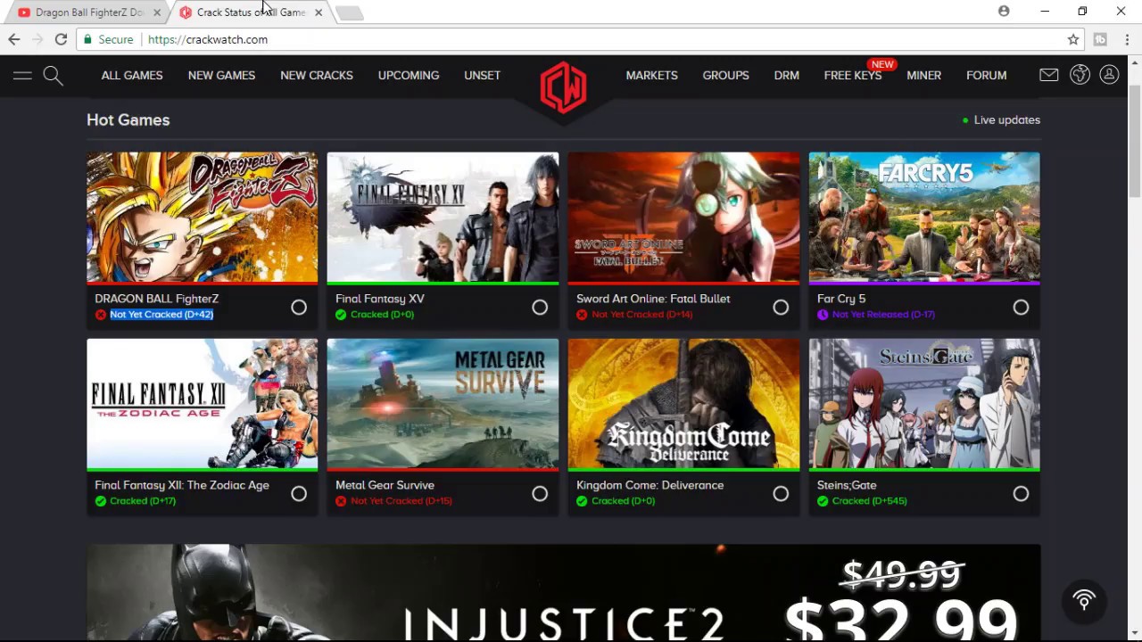The height and width of the screenshot is (642, 1142).
Task: Select the UNSET nav item
Action: pyautogui.click(x=482, y=75)
